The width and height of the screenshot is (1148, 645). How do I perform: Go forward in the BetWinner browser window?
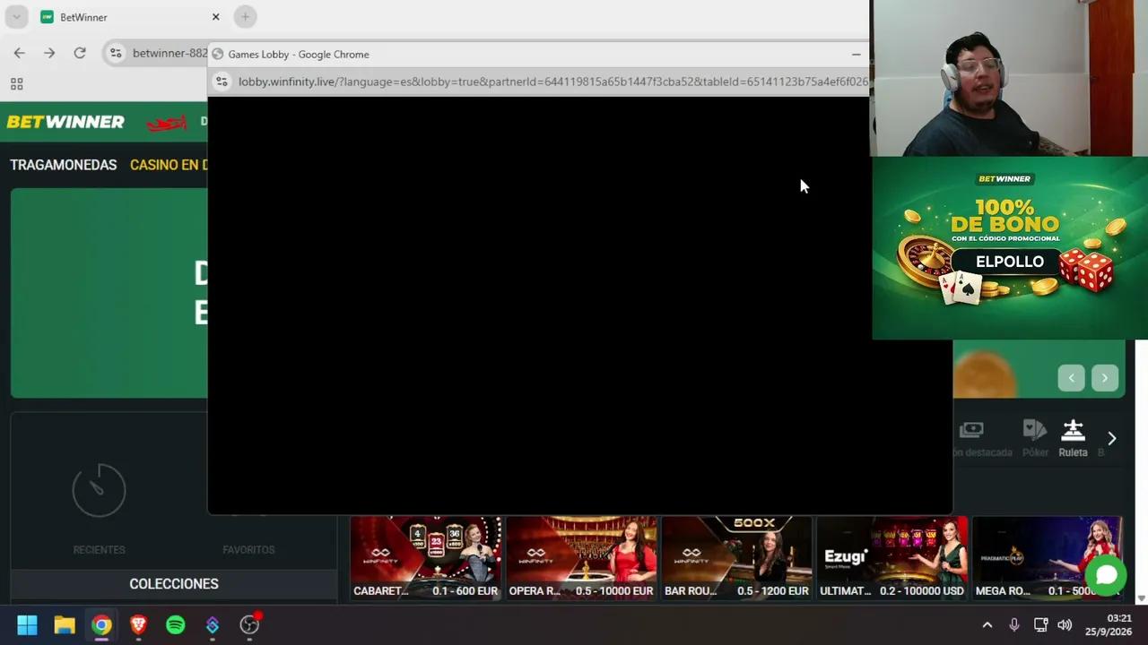(49, 53)
